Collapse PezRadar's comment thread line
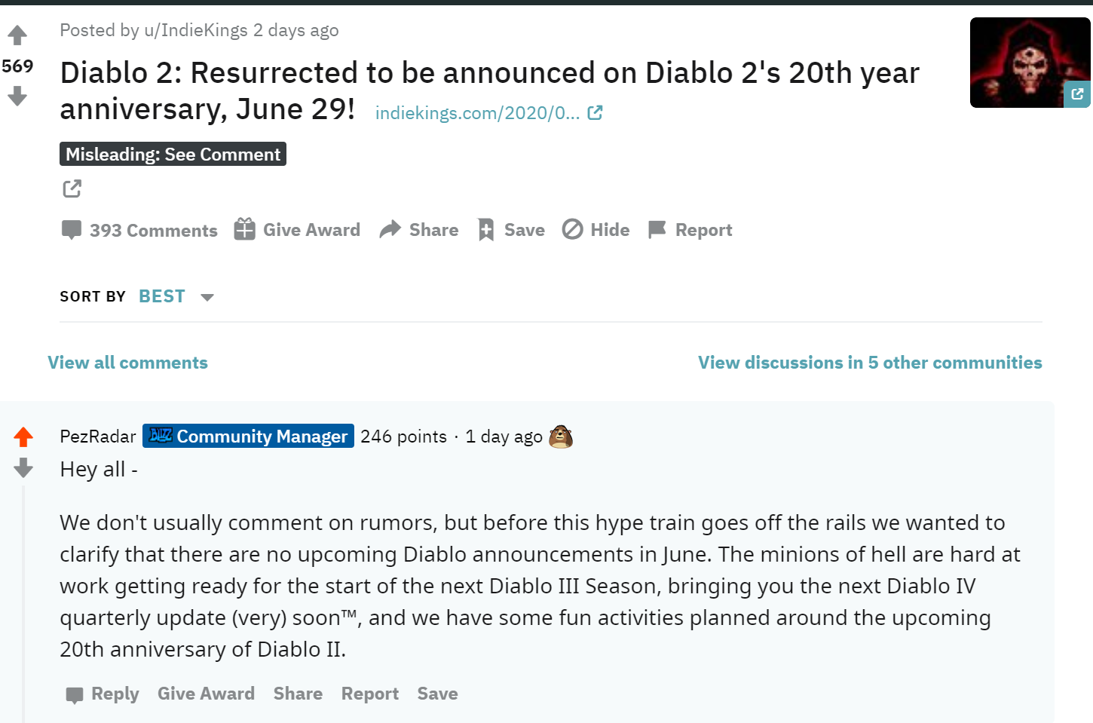 23,604
